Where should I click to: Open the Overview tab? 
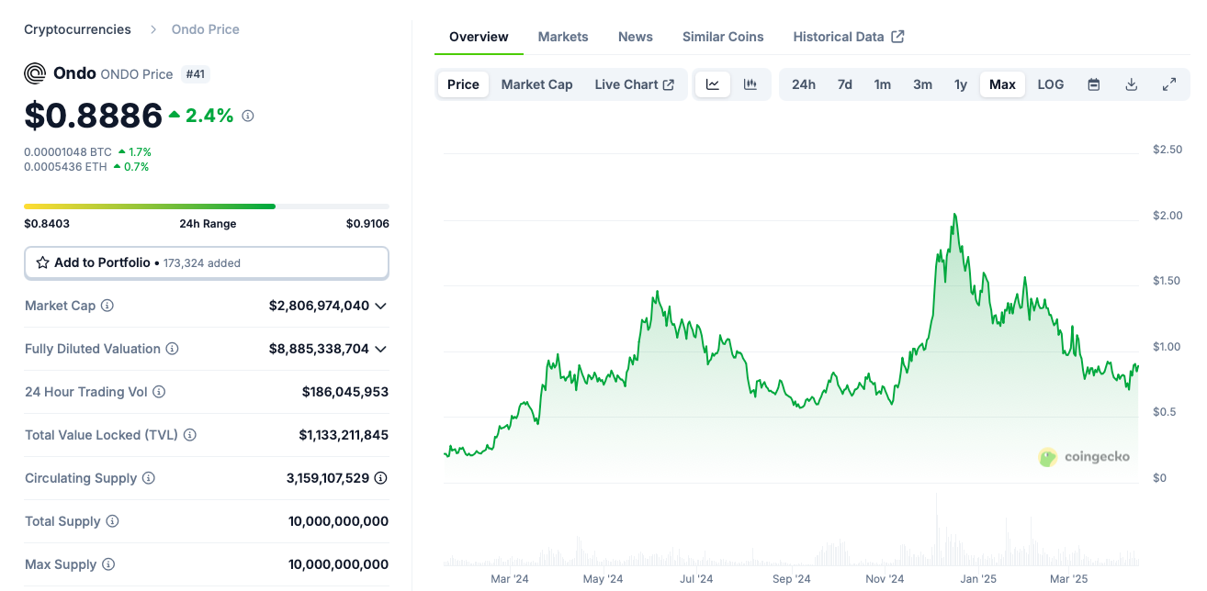pyautogui.click(x=479, y=37)
